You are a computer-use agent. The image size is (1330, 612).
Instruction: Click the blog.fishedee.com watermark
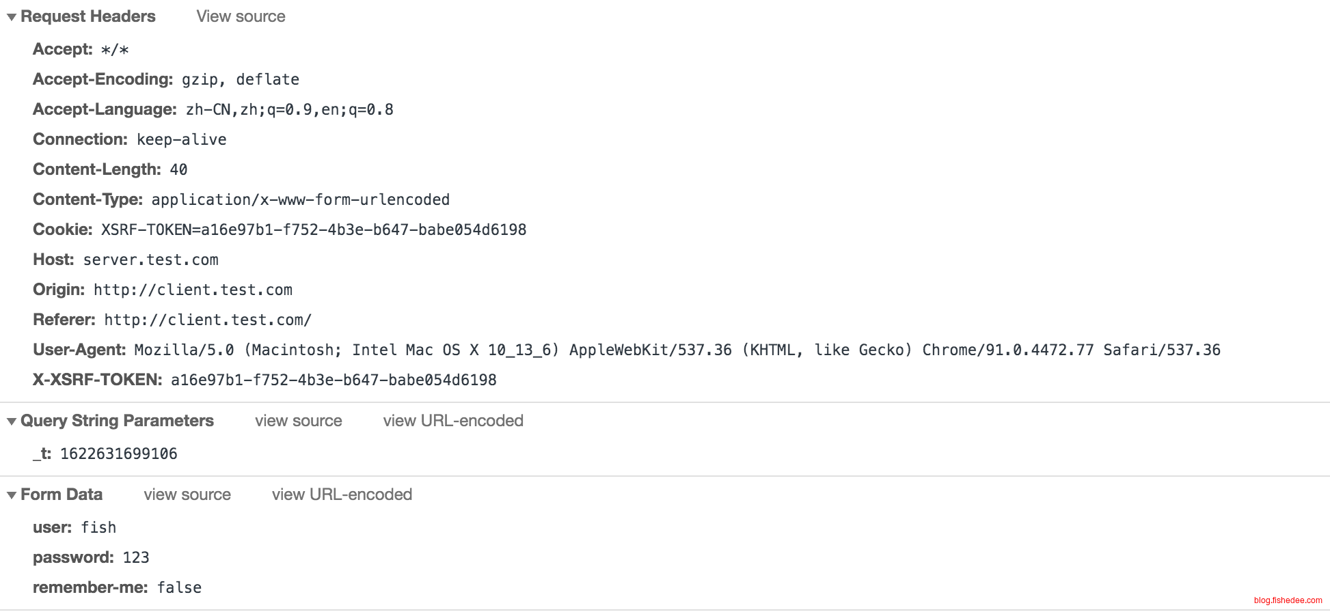[1288, 600]
